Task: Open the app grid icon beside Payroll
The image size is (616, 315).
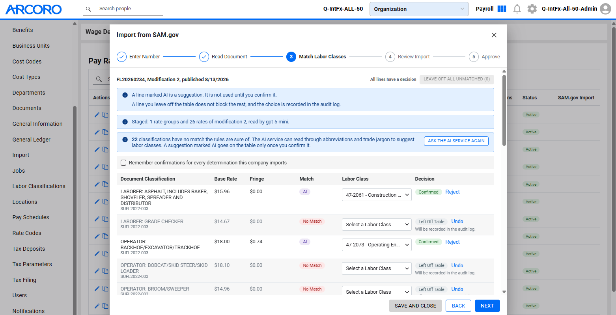Action: (502, 9)
